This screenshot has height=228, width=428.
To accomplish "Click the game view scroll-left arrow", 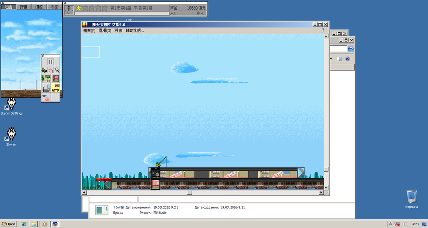I will 84,192.
